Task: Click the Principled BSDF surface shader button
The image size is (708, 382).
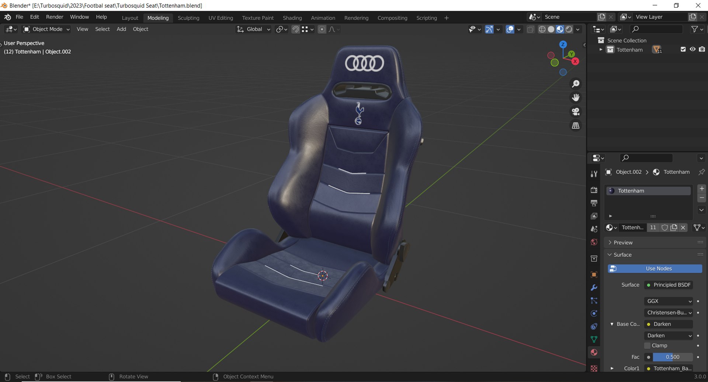Action: click(669, 285)
